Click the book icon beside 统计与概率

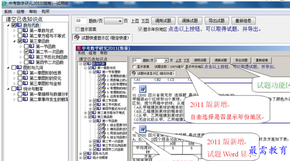tap(19, 88)
